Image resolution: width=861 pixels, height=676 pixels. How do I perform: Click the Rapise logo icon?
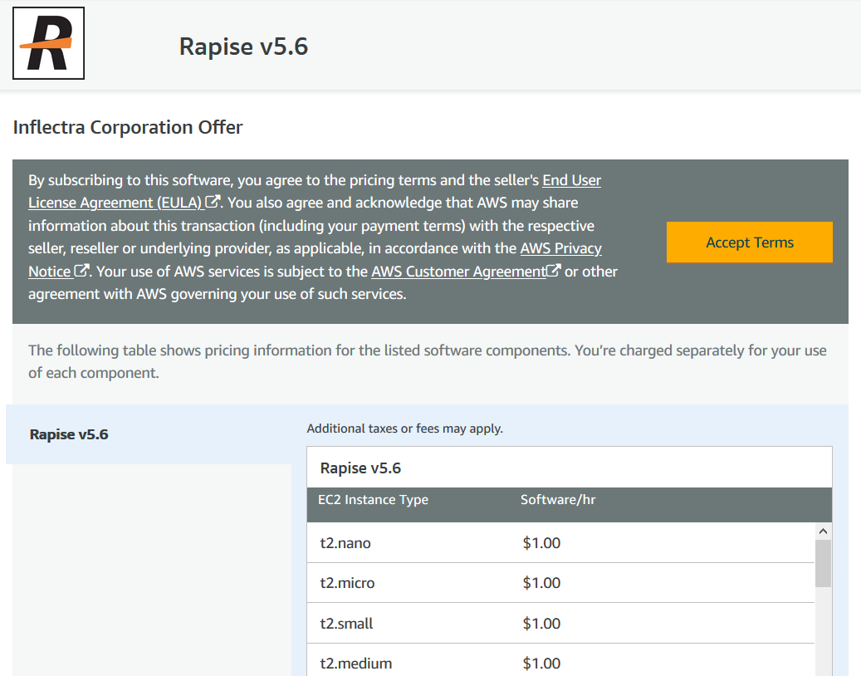point(49,43)
